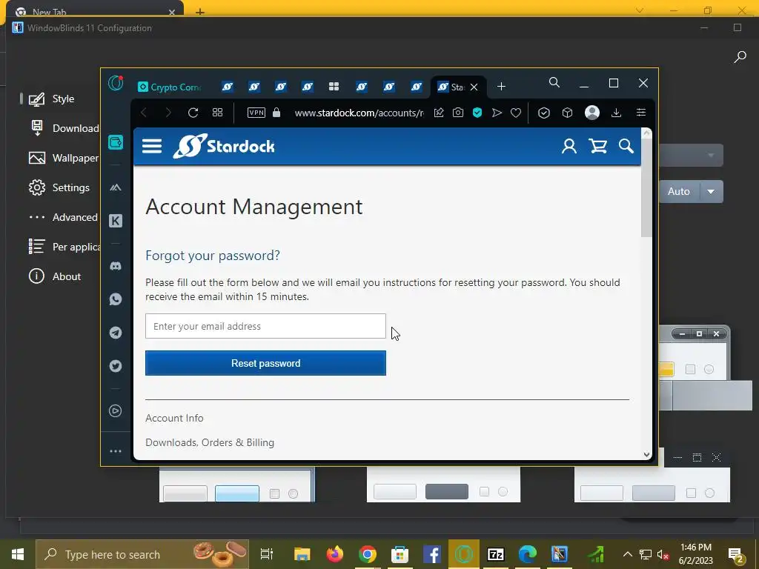Open Windows Start menu

pos(18,554)
